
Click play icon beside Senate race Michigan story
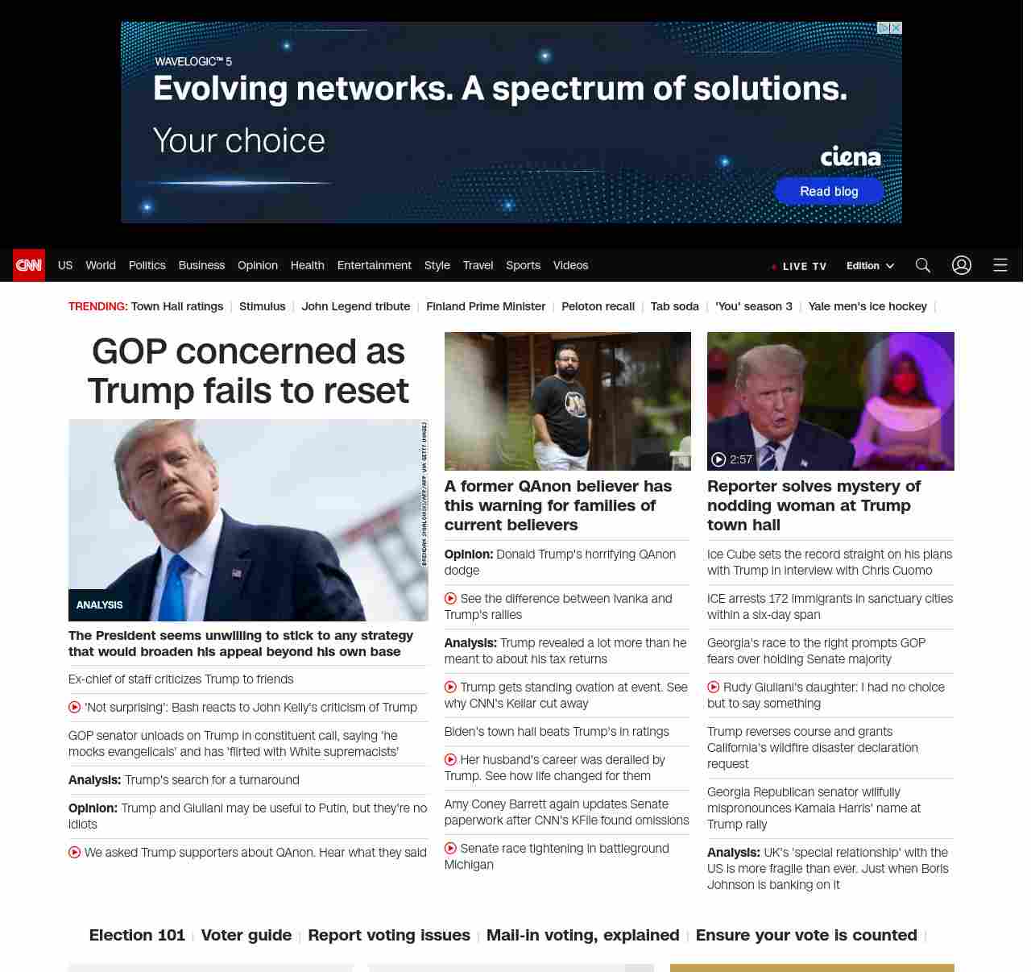451,849
